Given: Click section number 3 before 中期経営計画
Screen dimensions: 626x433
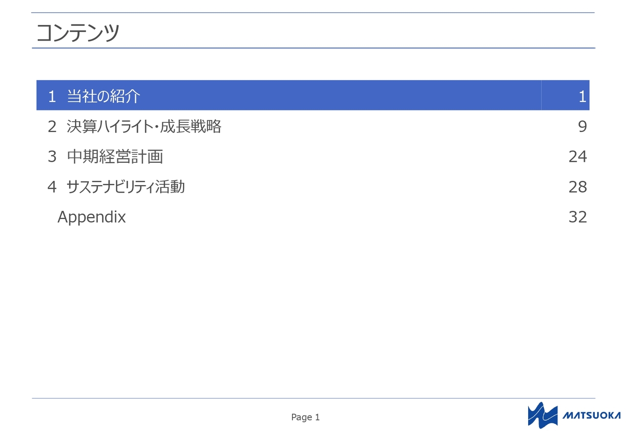Looking at the screenshot, I should [52, 157].
